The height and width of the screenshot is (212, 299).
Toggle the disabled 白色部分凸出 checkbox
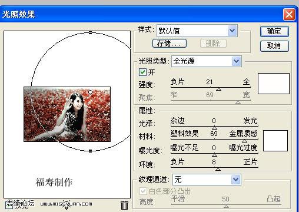click(143, 191)
